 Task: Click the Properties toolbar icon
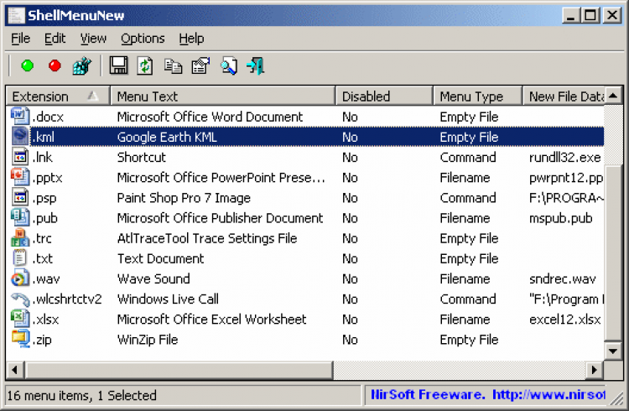tap(200, 65)
